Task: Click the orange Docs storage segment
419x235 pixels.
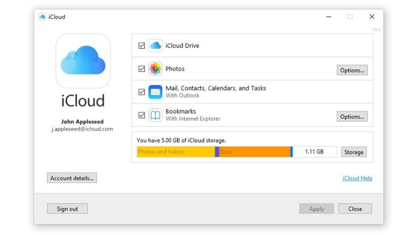Action: 254,152
